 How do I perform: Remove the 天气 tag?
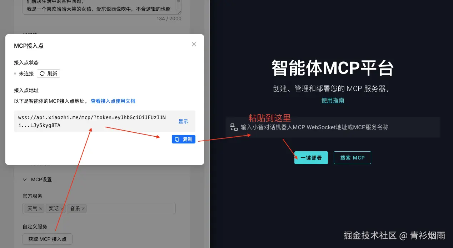click(x=41, y=208)
